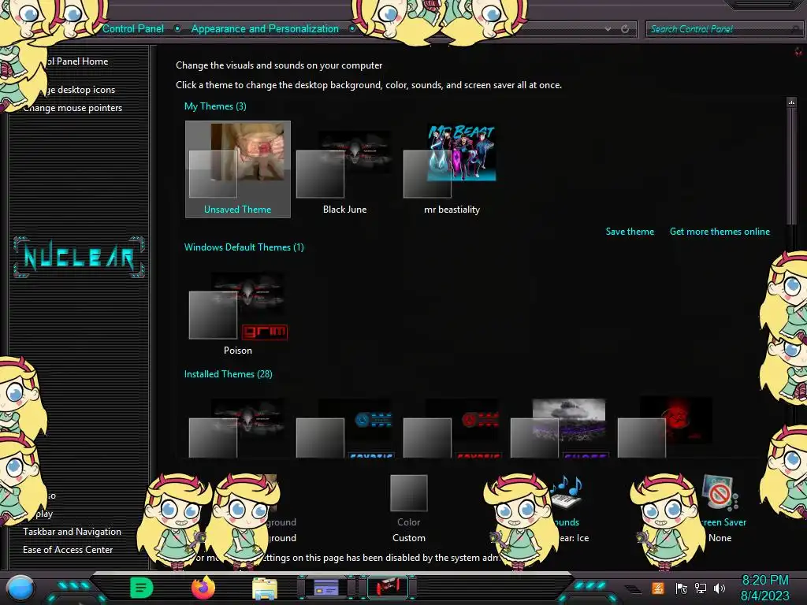The width and height of the screenshot is (807, 605).
Task: Click the None screen saver value
Action: click(720, 537)
